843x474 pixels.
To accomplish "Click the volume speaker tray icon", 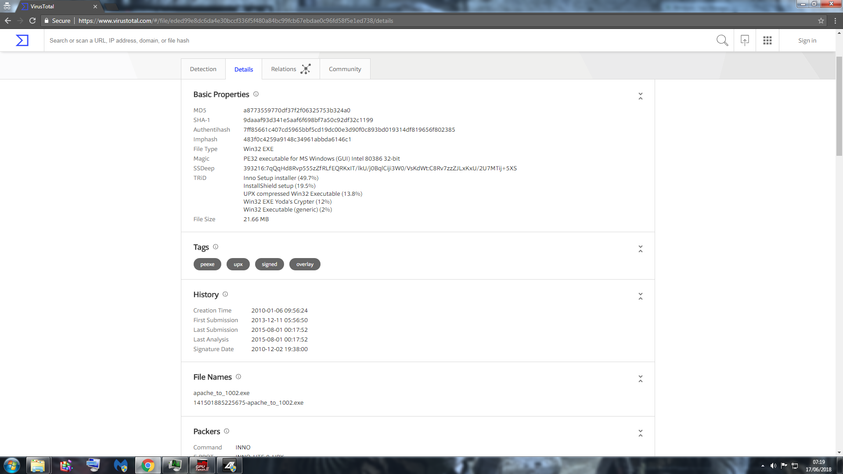I will click(x=773, y=466).
